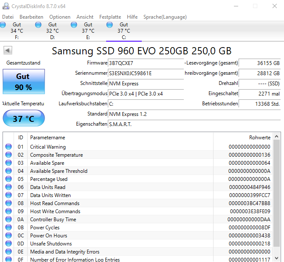Click the Laufwerksbuchstaben field
The height and width of the screenshot is (262, 284).
coord(146,104)
